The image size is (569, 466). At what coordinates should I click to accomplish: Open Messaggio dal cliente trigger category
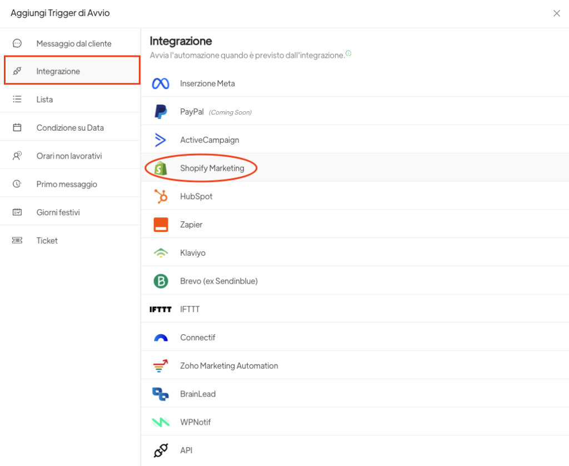73,43
